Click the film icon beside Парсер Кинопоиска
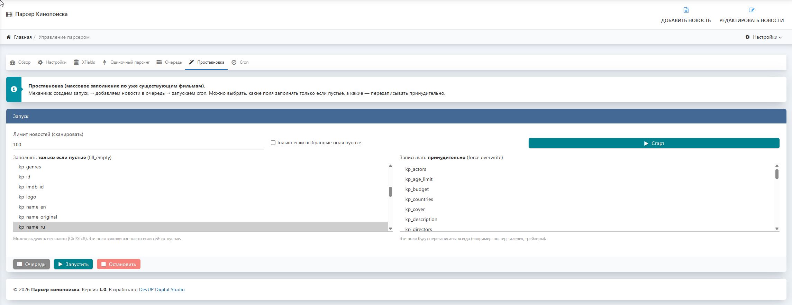The image size is (792, 305). [x=9, y=15]
